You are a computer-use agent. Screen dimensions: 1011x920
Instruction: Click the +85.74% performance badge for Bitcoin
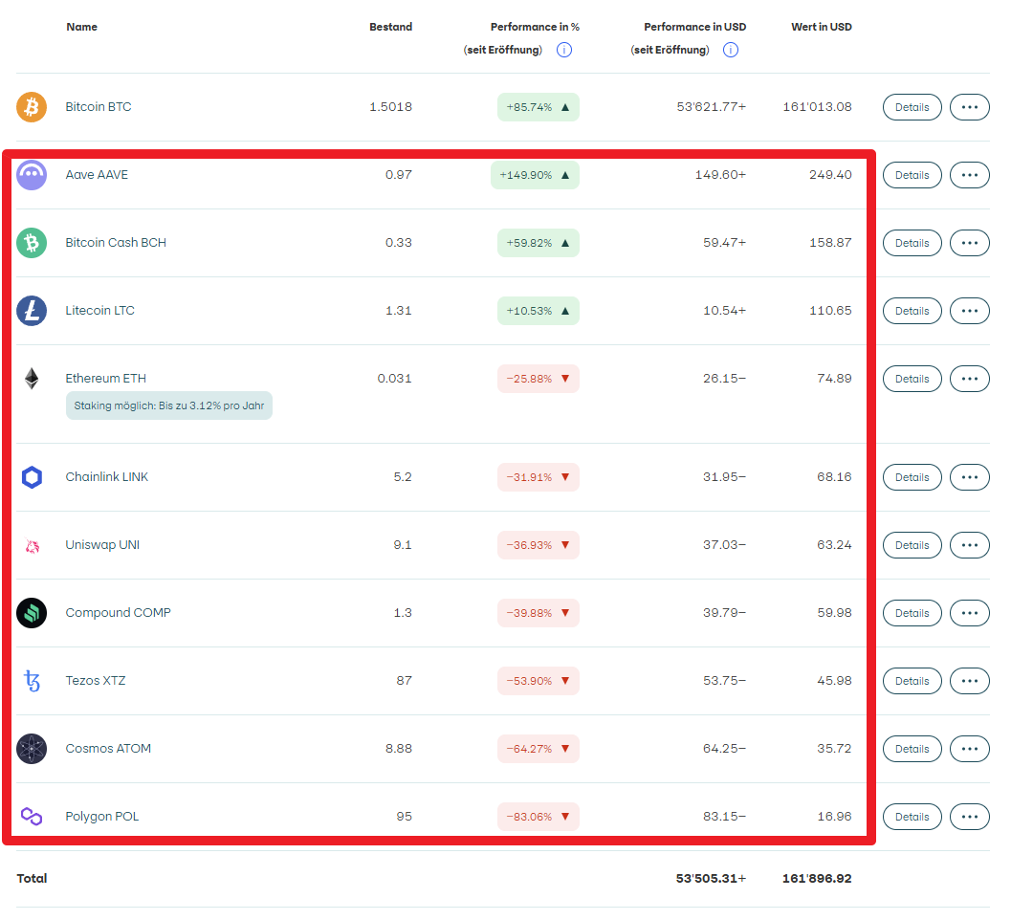538,107
